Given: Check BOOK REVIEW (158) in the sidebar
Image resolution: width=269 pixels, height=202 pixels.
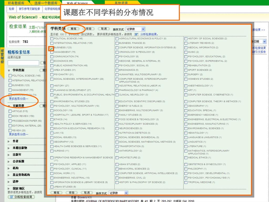Looking at the screenshot, I should [x=10, y=116].
